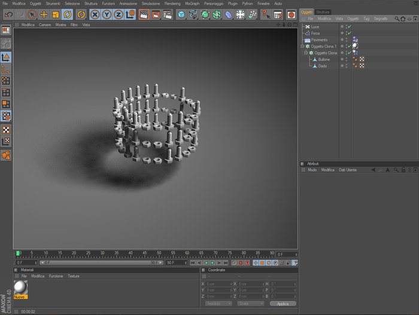Select the Nuovo material thumbnail

pos(20,288)
